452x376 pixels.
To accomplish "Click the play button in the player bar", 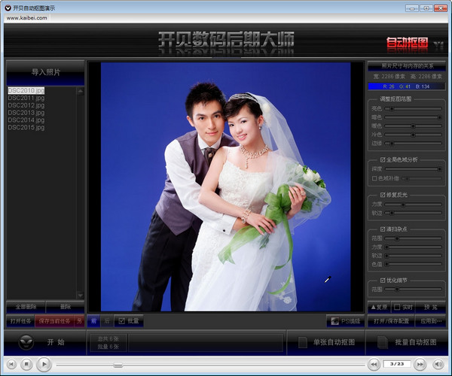I will coord(44,364).
